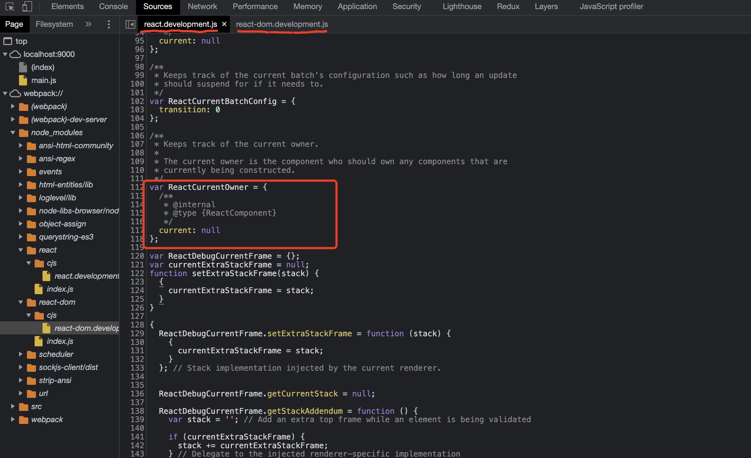Expand the src folder
The height and width of the screenshot is (458, 751).
pos(13,406)
